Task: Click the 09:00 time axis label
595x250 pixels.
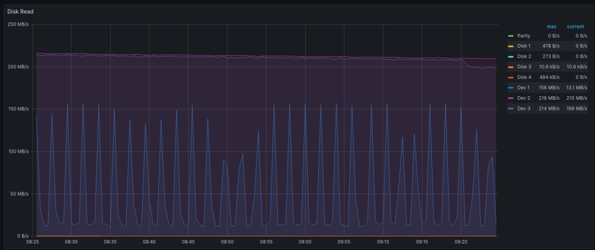Action: coord(305,242)
